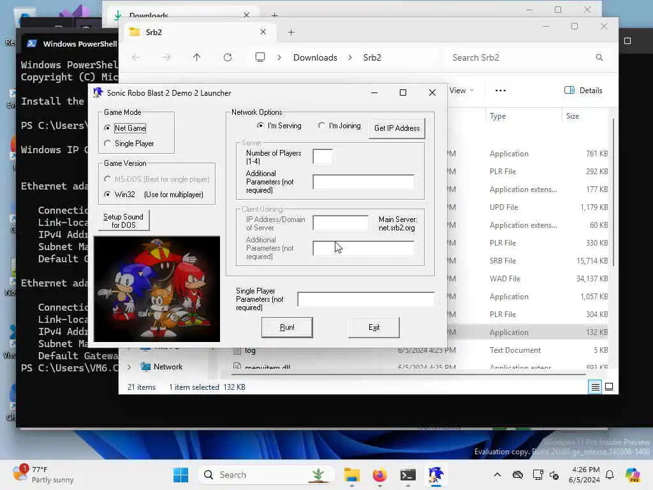This screenshot has height=490, width=653.
Task: Click the Refresh icon in File Explorer
Action: [x=228, y=57]
